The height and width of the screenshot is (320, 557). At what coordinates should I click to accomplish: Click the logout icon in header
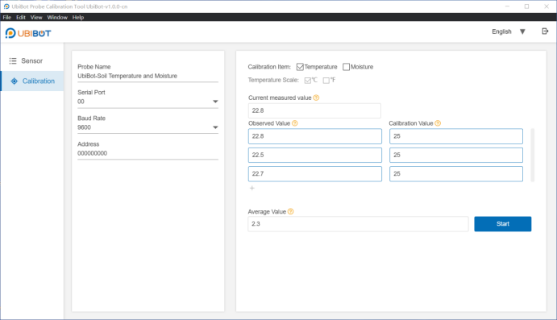pyautogui.click(x=545, y=31)
